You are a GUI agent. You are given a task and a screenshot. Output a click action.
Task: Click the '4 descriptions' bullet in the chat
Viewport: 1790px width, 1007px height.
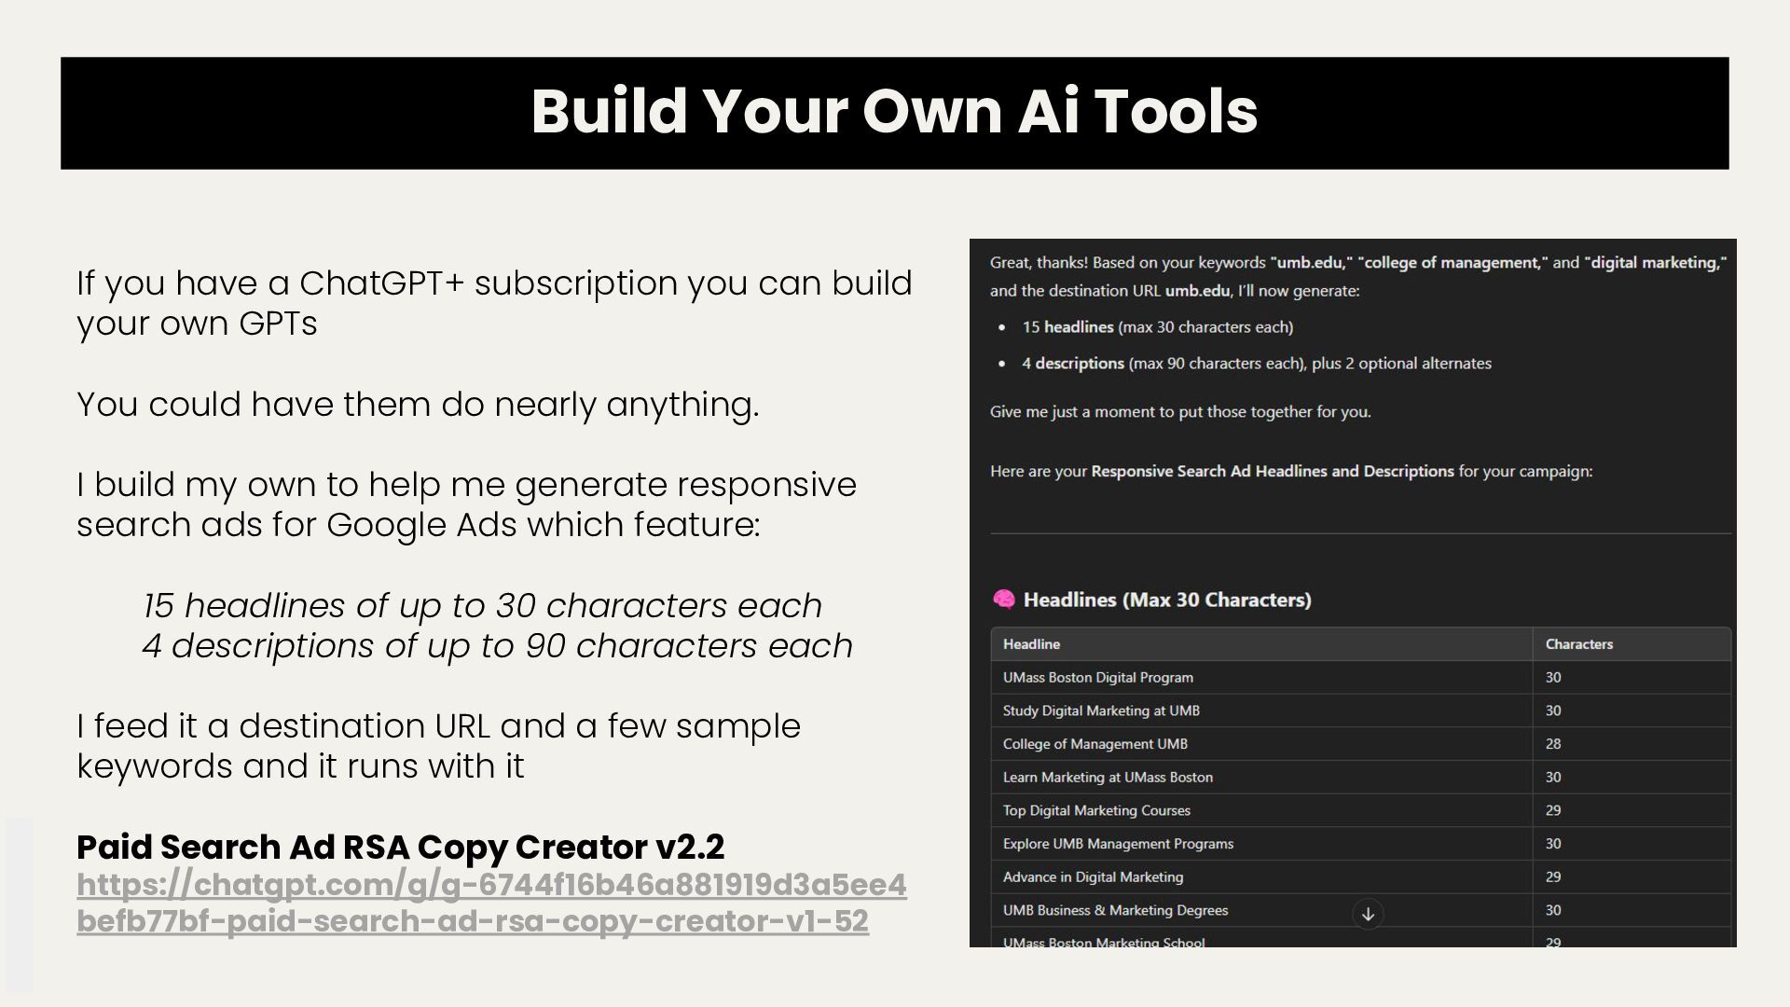click(x=1255, y=364)
